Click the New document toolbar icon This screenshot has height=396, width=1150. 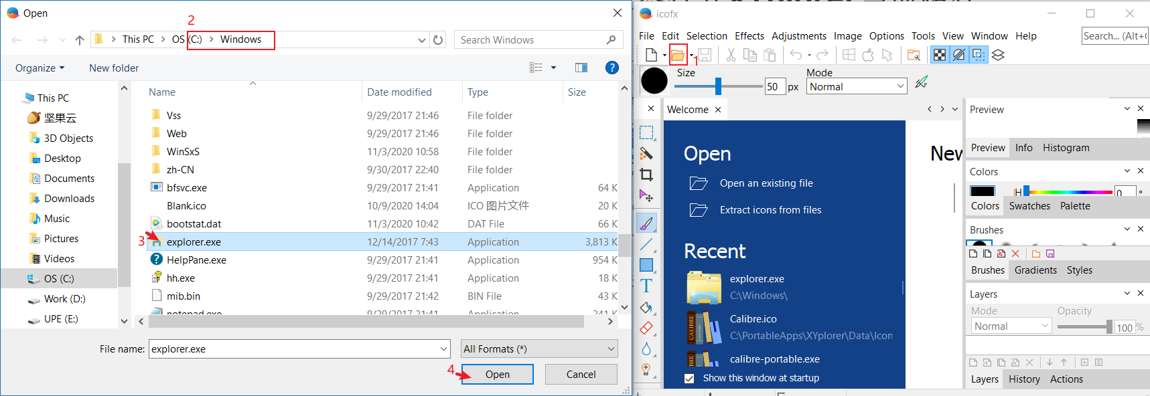[651, 55]
